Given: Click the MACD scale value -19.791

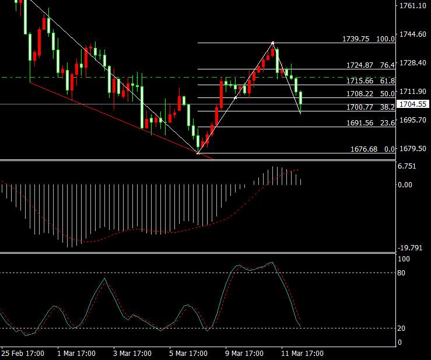Looking at the screenshot, I should point(409,248).
